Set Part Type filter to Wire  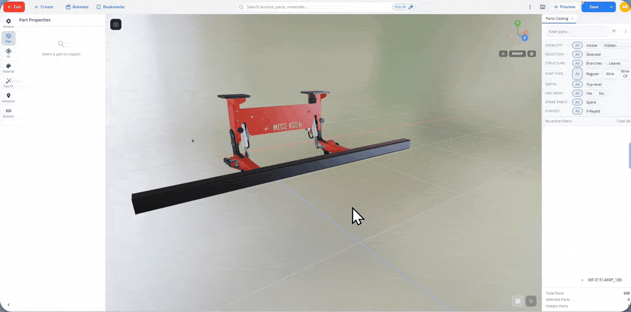pos(610,74)
